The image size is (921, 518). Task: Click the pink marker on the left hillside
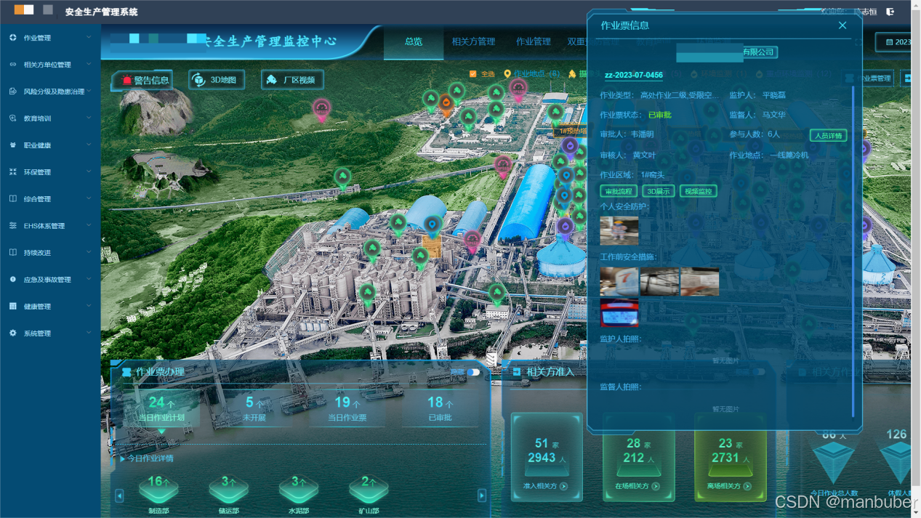[321, 110]
